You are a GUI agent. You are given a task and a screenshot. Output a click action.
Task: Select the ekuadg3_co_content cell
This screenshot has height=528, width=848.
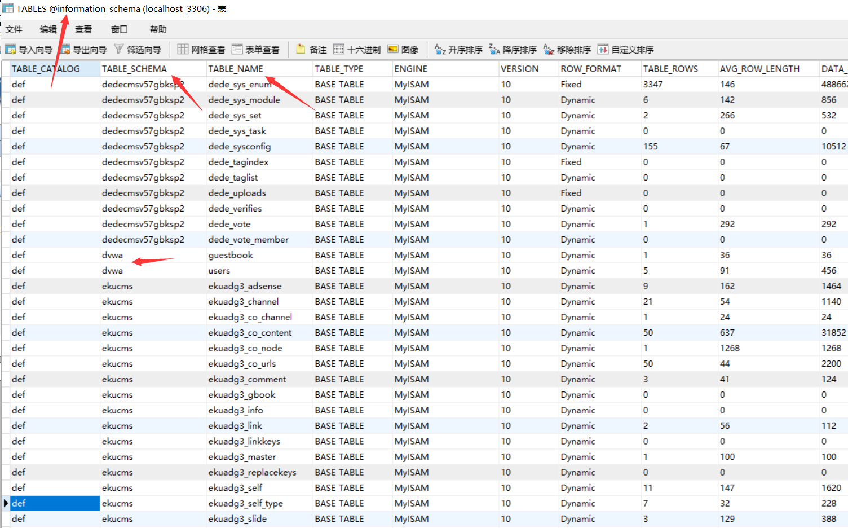[260, 333]
